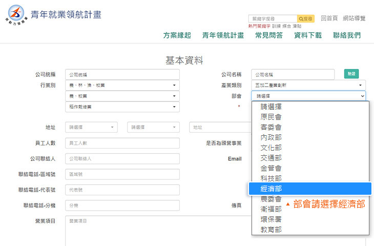Click the yellow 搜尋 search button
Screen dimensions: 374x246
(x=305, y=18)
